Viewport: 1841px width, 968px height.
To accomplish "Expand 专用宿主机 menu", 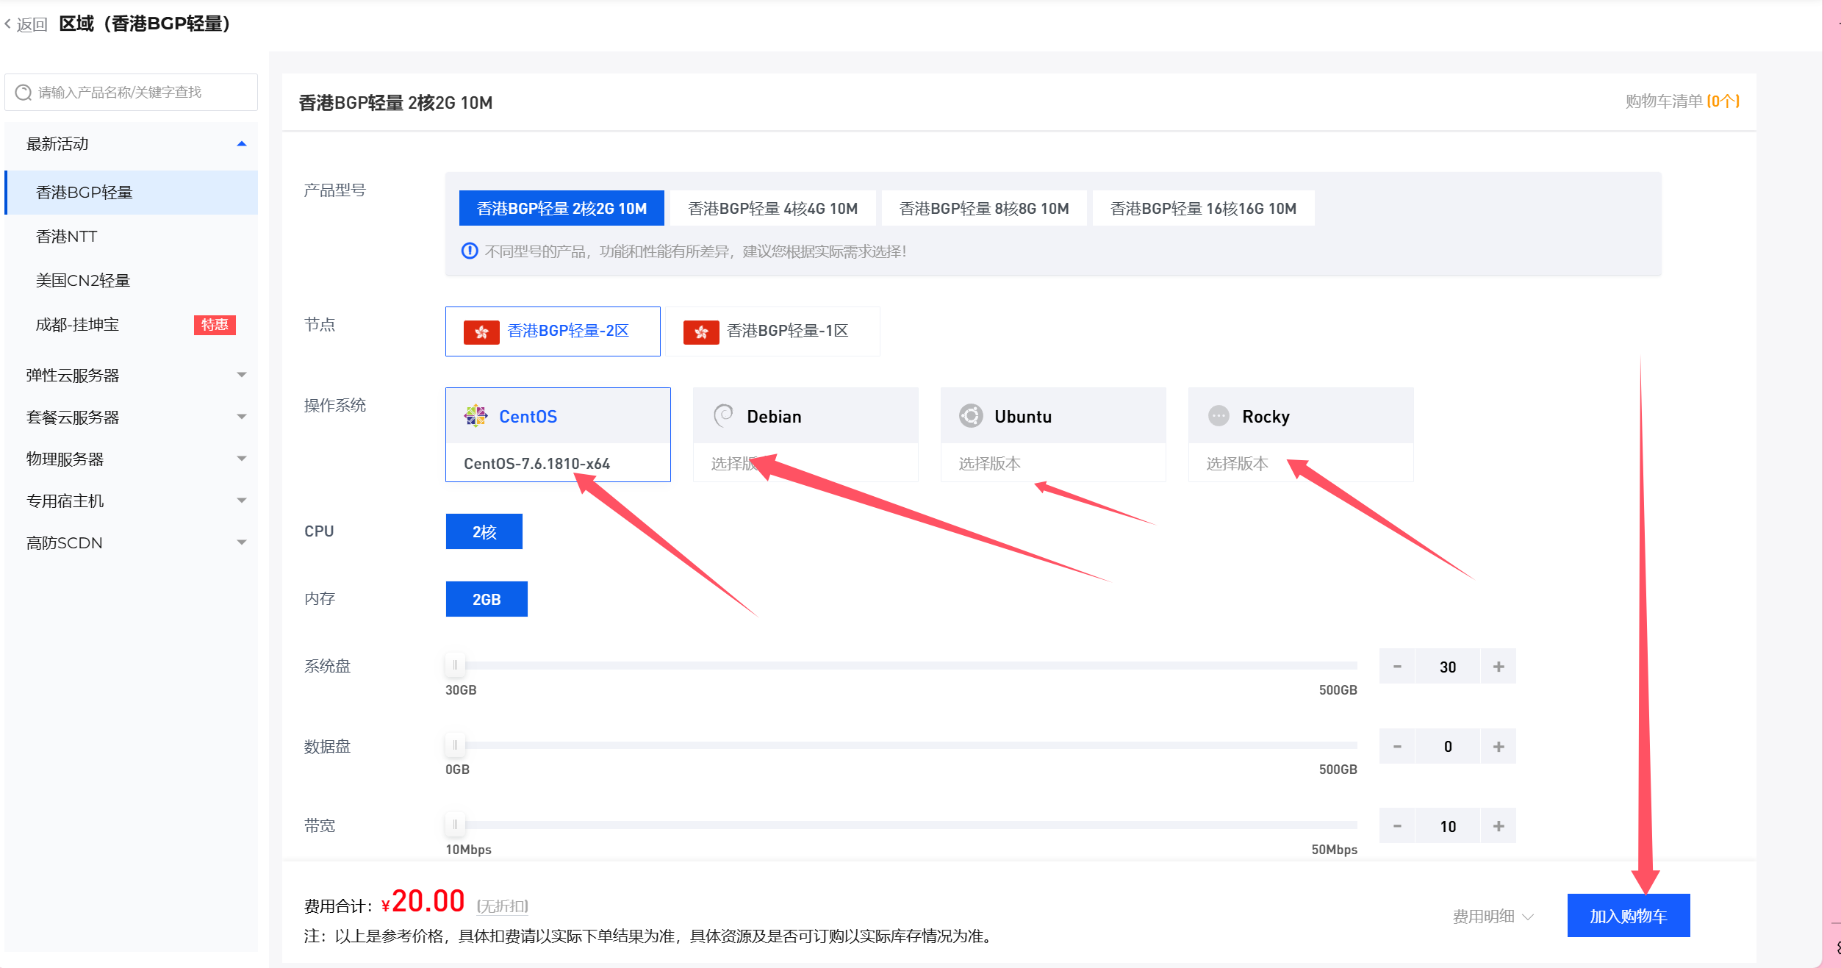I will pyautogui.click(x=132, y=501).
